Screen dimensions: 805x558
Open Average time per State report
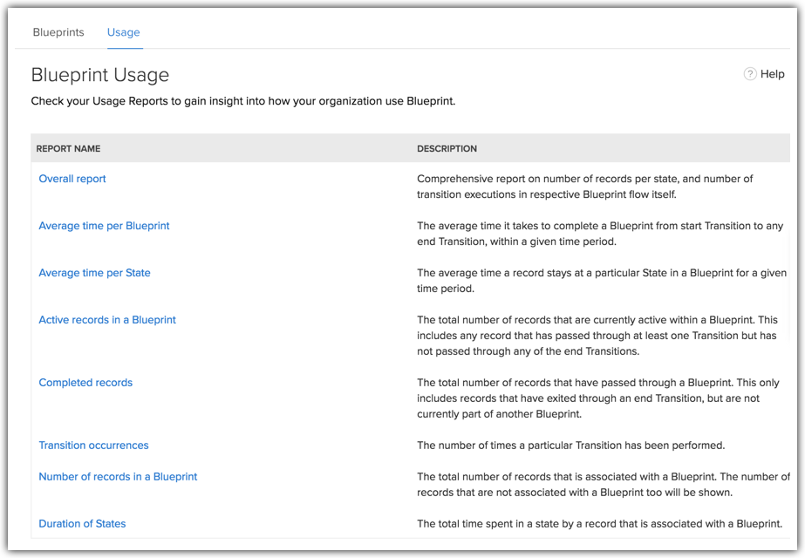click(94, 273)
